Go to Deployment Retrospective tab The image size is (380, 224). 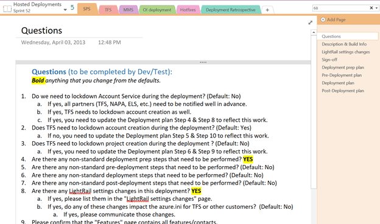[231, 10]
